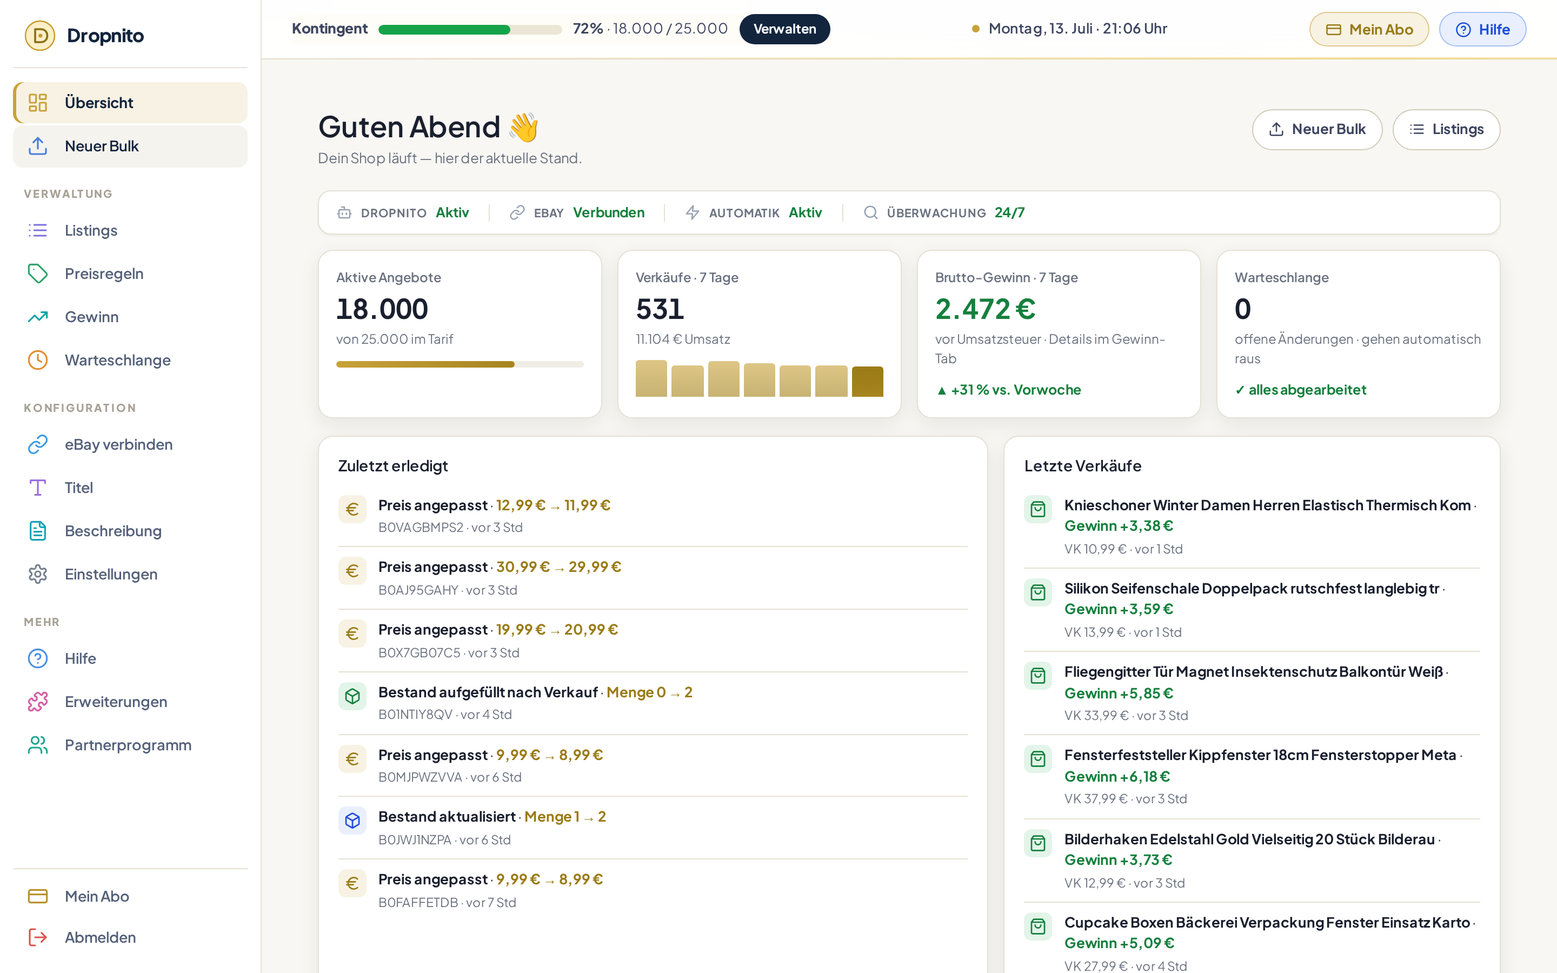Open Neuer Bulk in the sidebar
1557x973 pixels.
coord(130,146)
